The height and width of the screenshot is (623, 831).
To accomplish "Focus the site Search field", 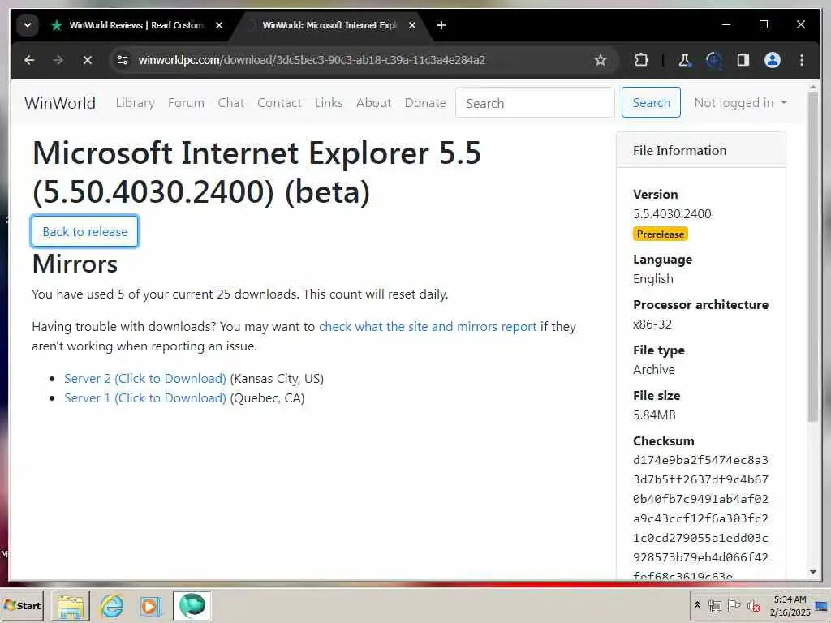I will coord(535,103).
